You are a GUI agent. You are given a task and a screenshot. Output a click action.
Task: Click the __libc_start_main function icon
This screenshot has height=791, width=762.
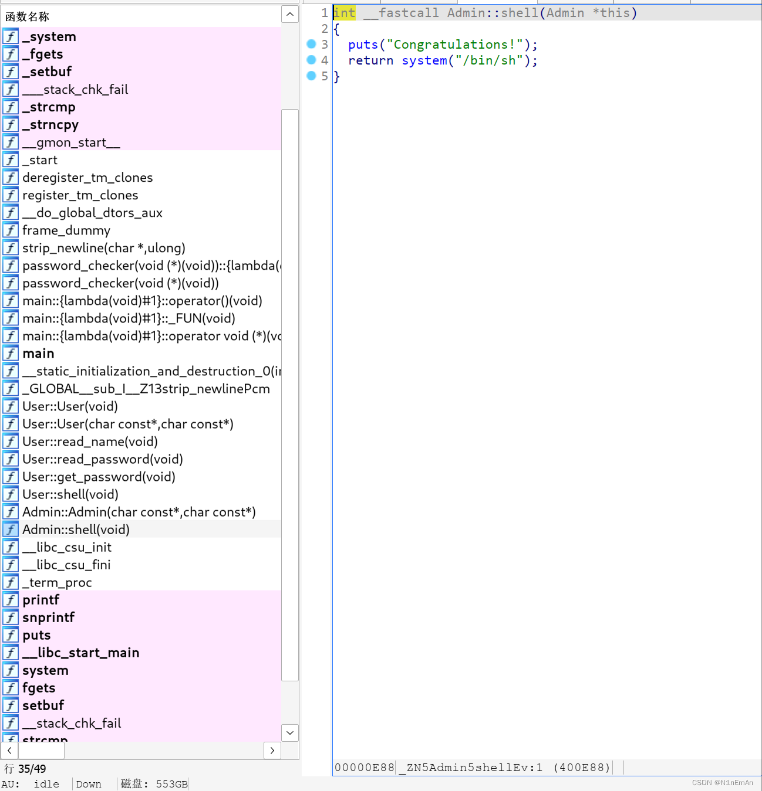click(x=11, y=652)
